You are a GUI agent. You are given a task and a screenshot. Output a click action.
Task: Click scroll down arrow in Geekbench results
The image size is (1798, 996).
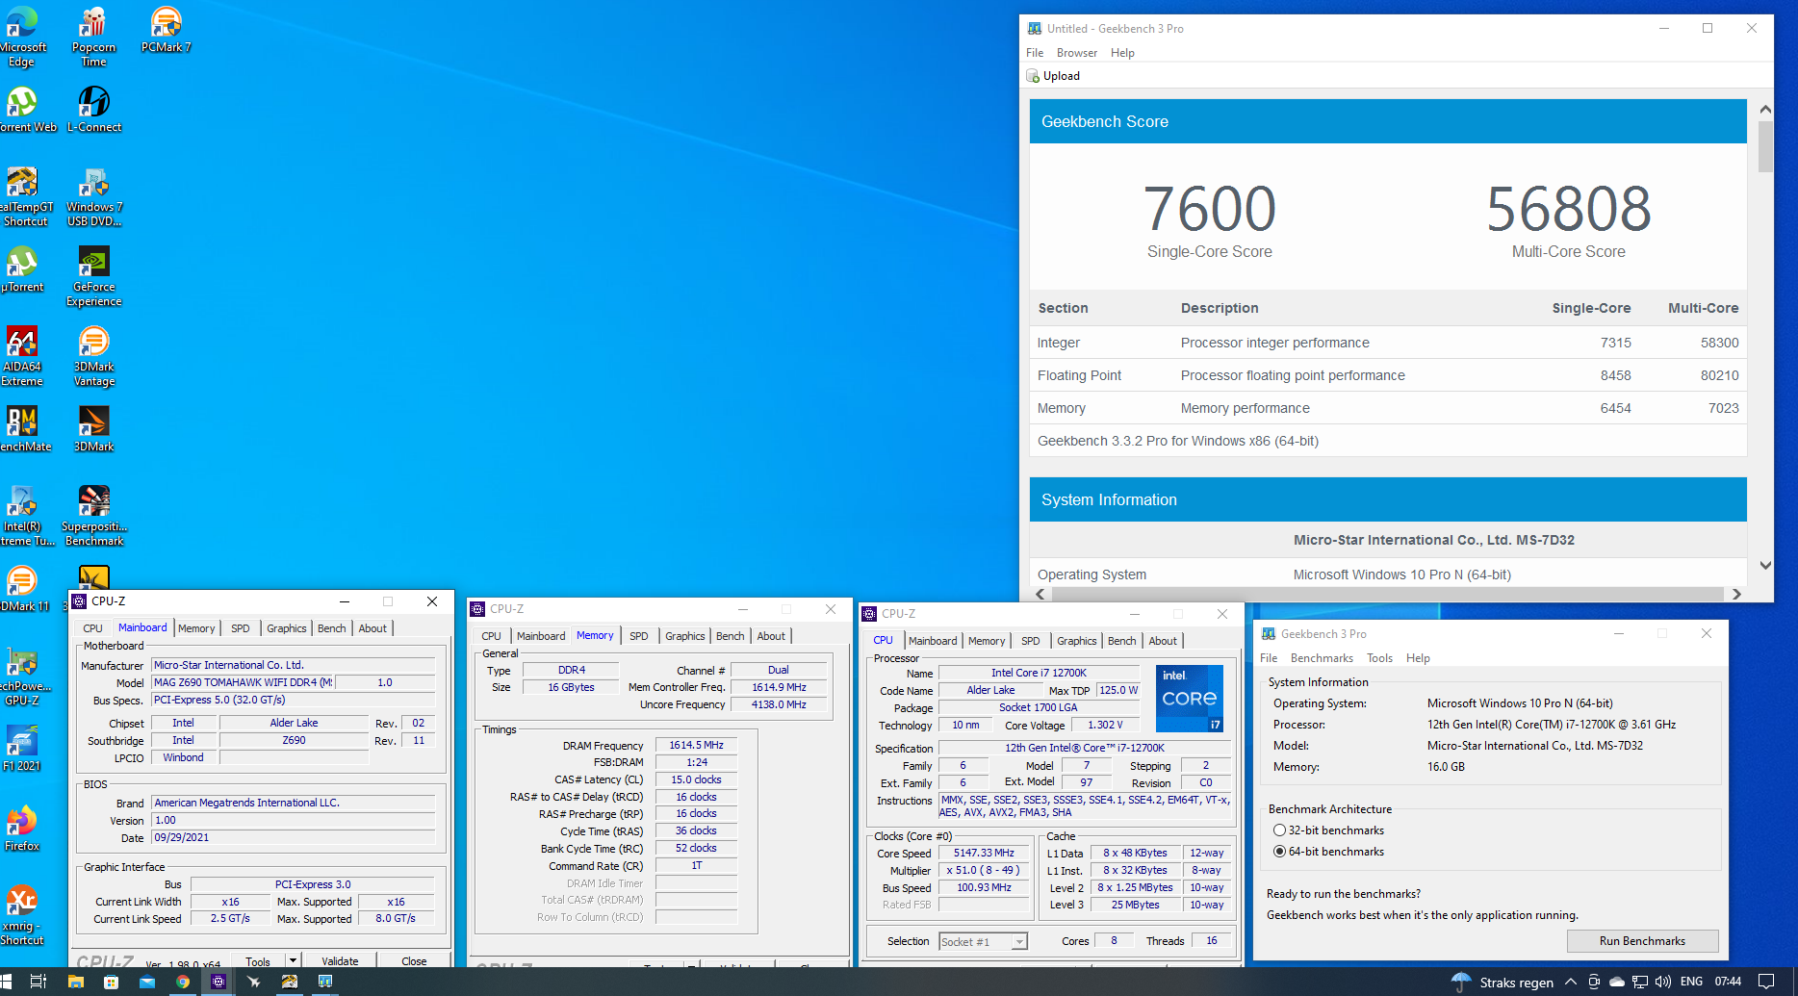(x=1764, y=566)
